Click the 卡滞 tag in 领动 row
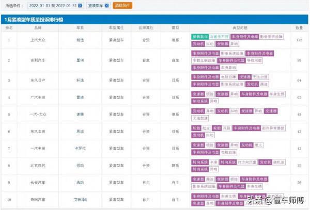Viewport: 310px width, 210px height. pyautogui.click(x=213, y=163)
